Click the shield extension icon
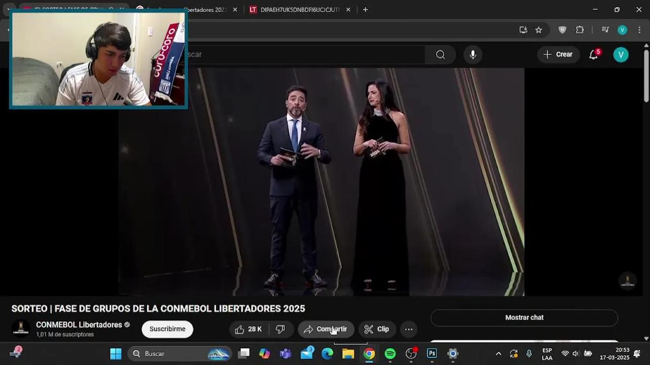The image size is (650, 365). [562, 30]
